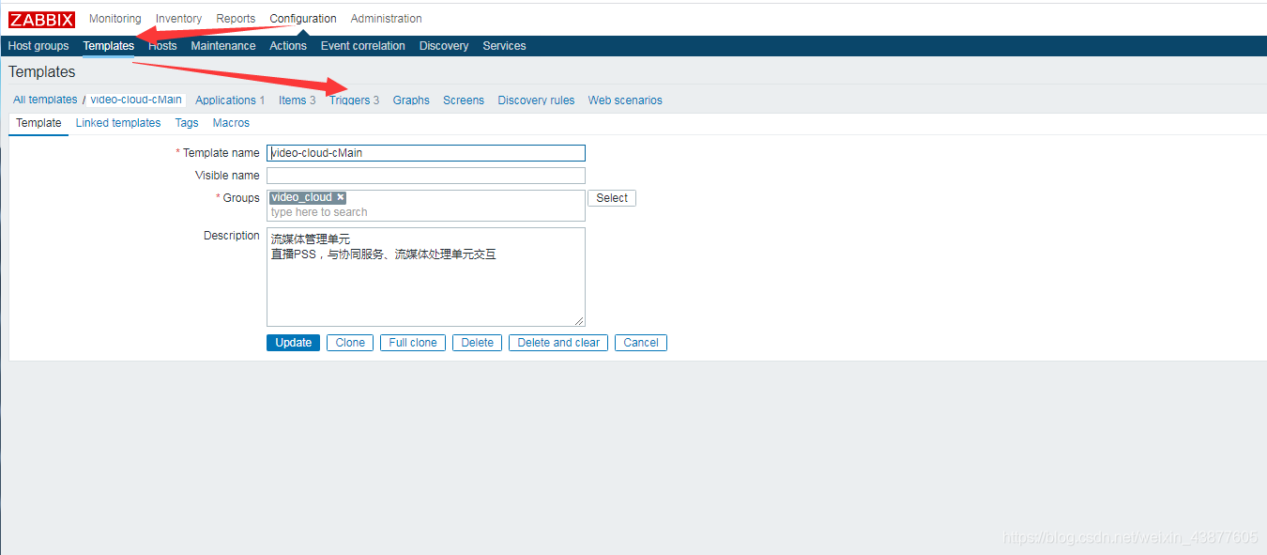Follow the All templates breadcrumb
The image size is (1267, 555).
pyautogui.click(x=45, y=100)
